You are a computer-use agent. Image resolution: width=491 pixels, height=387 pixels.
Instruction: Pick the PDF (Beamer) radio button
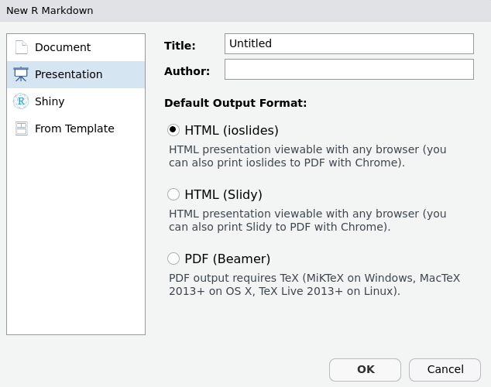click(x=173, y=259)
